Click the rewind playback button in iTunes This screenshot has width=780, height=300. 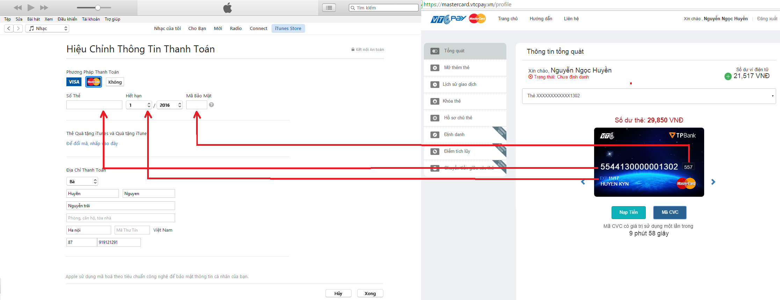17,8
